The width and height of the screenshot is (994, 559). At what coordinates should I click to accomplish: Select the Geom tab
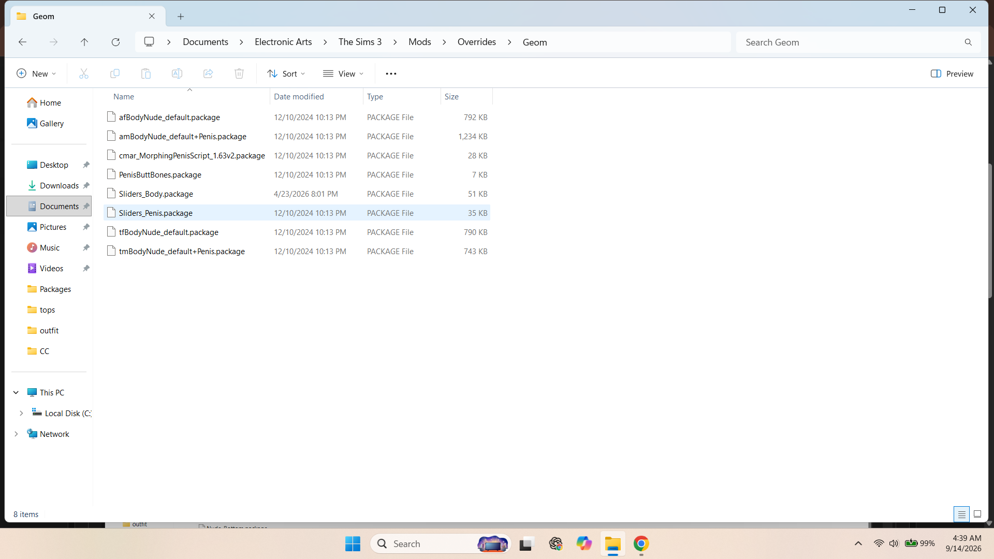coord(88,16)
